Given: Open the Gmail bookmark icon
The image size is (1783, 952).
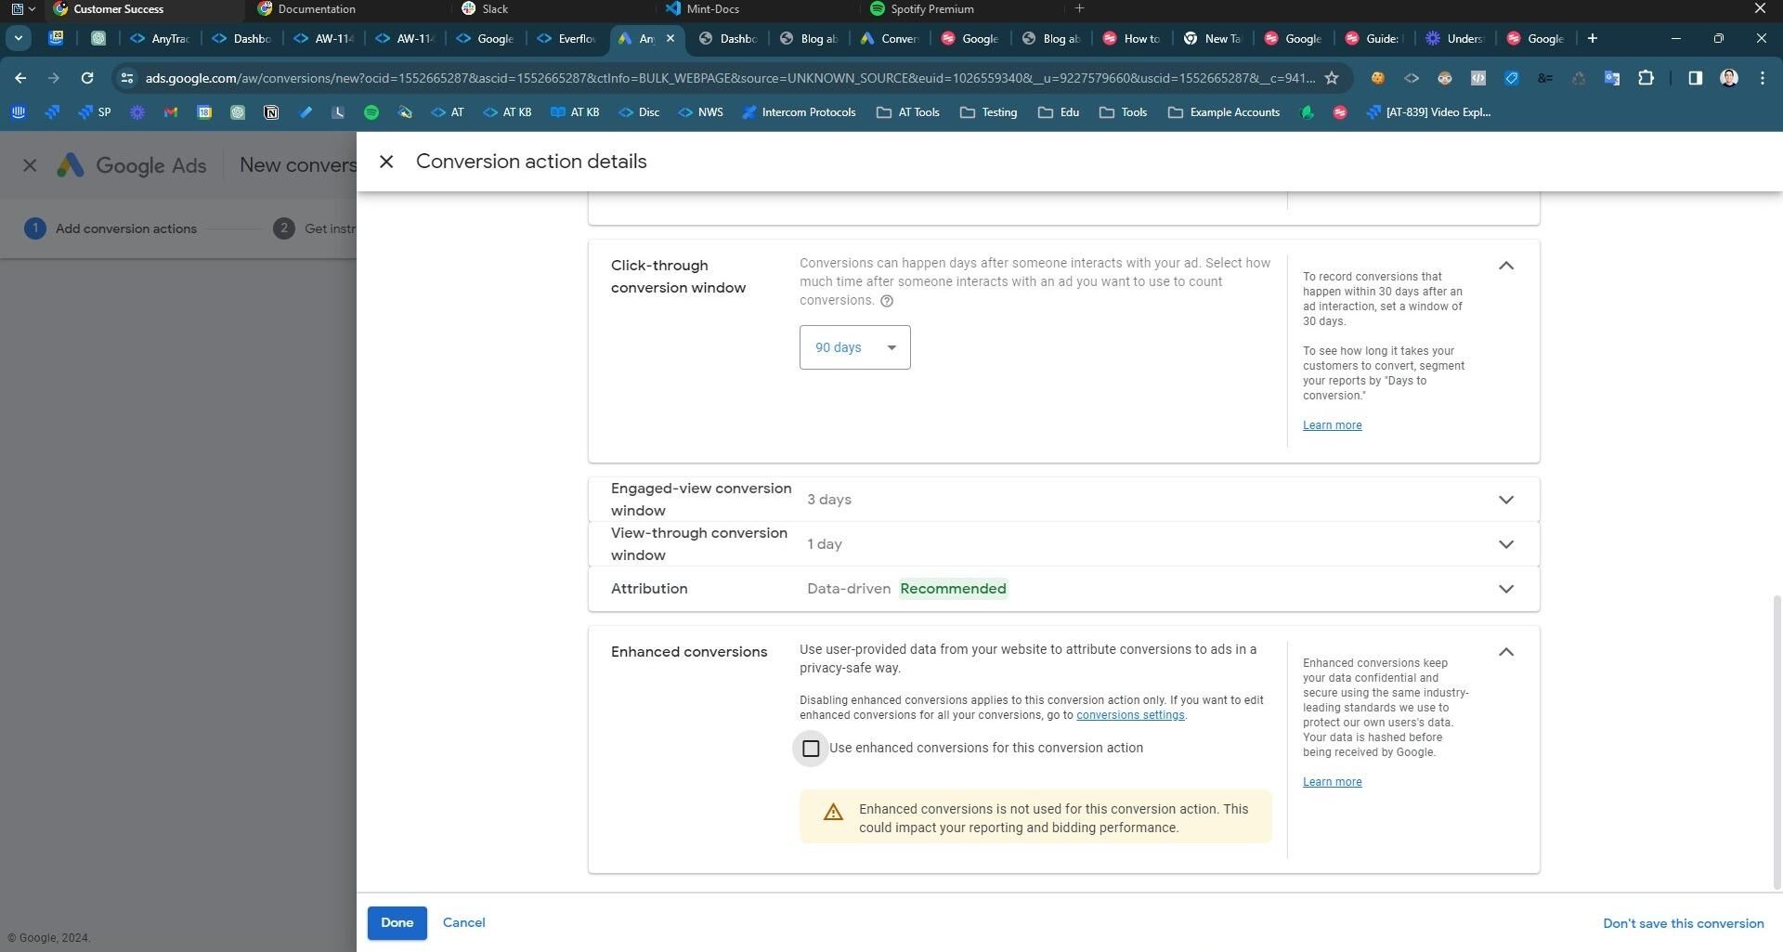Looking at the screenshot, I should [170, 111].
